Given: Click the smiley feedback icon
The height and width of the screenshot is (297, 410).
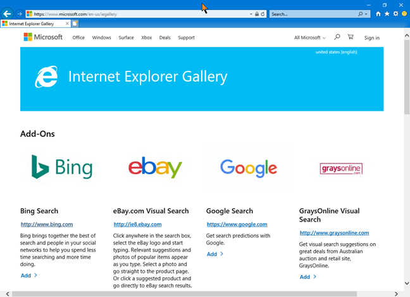Looking at the screenshot, I should click(404, 13).
